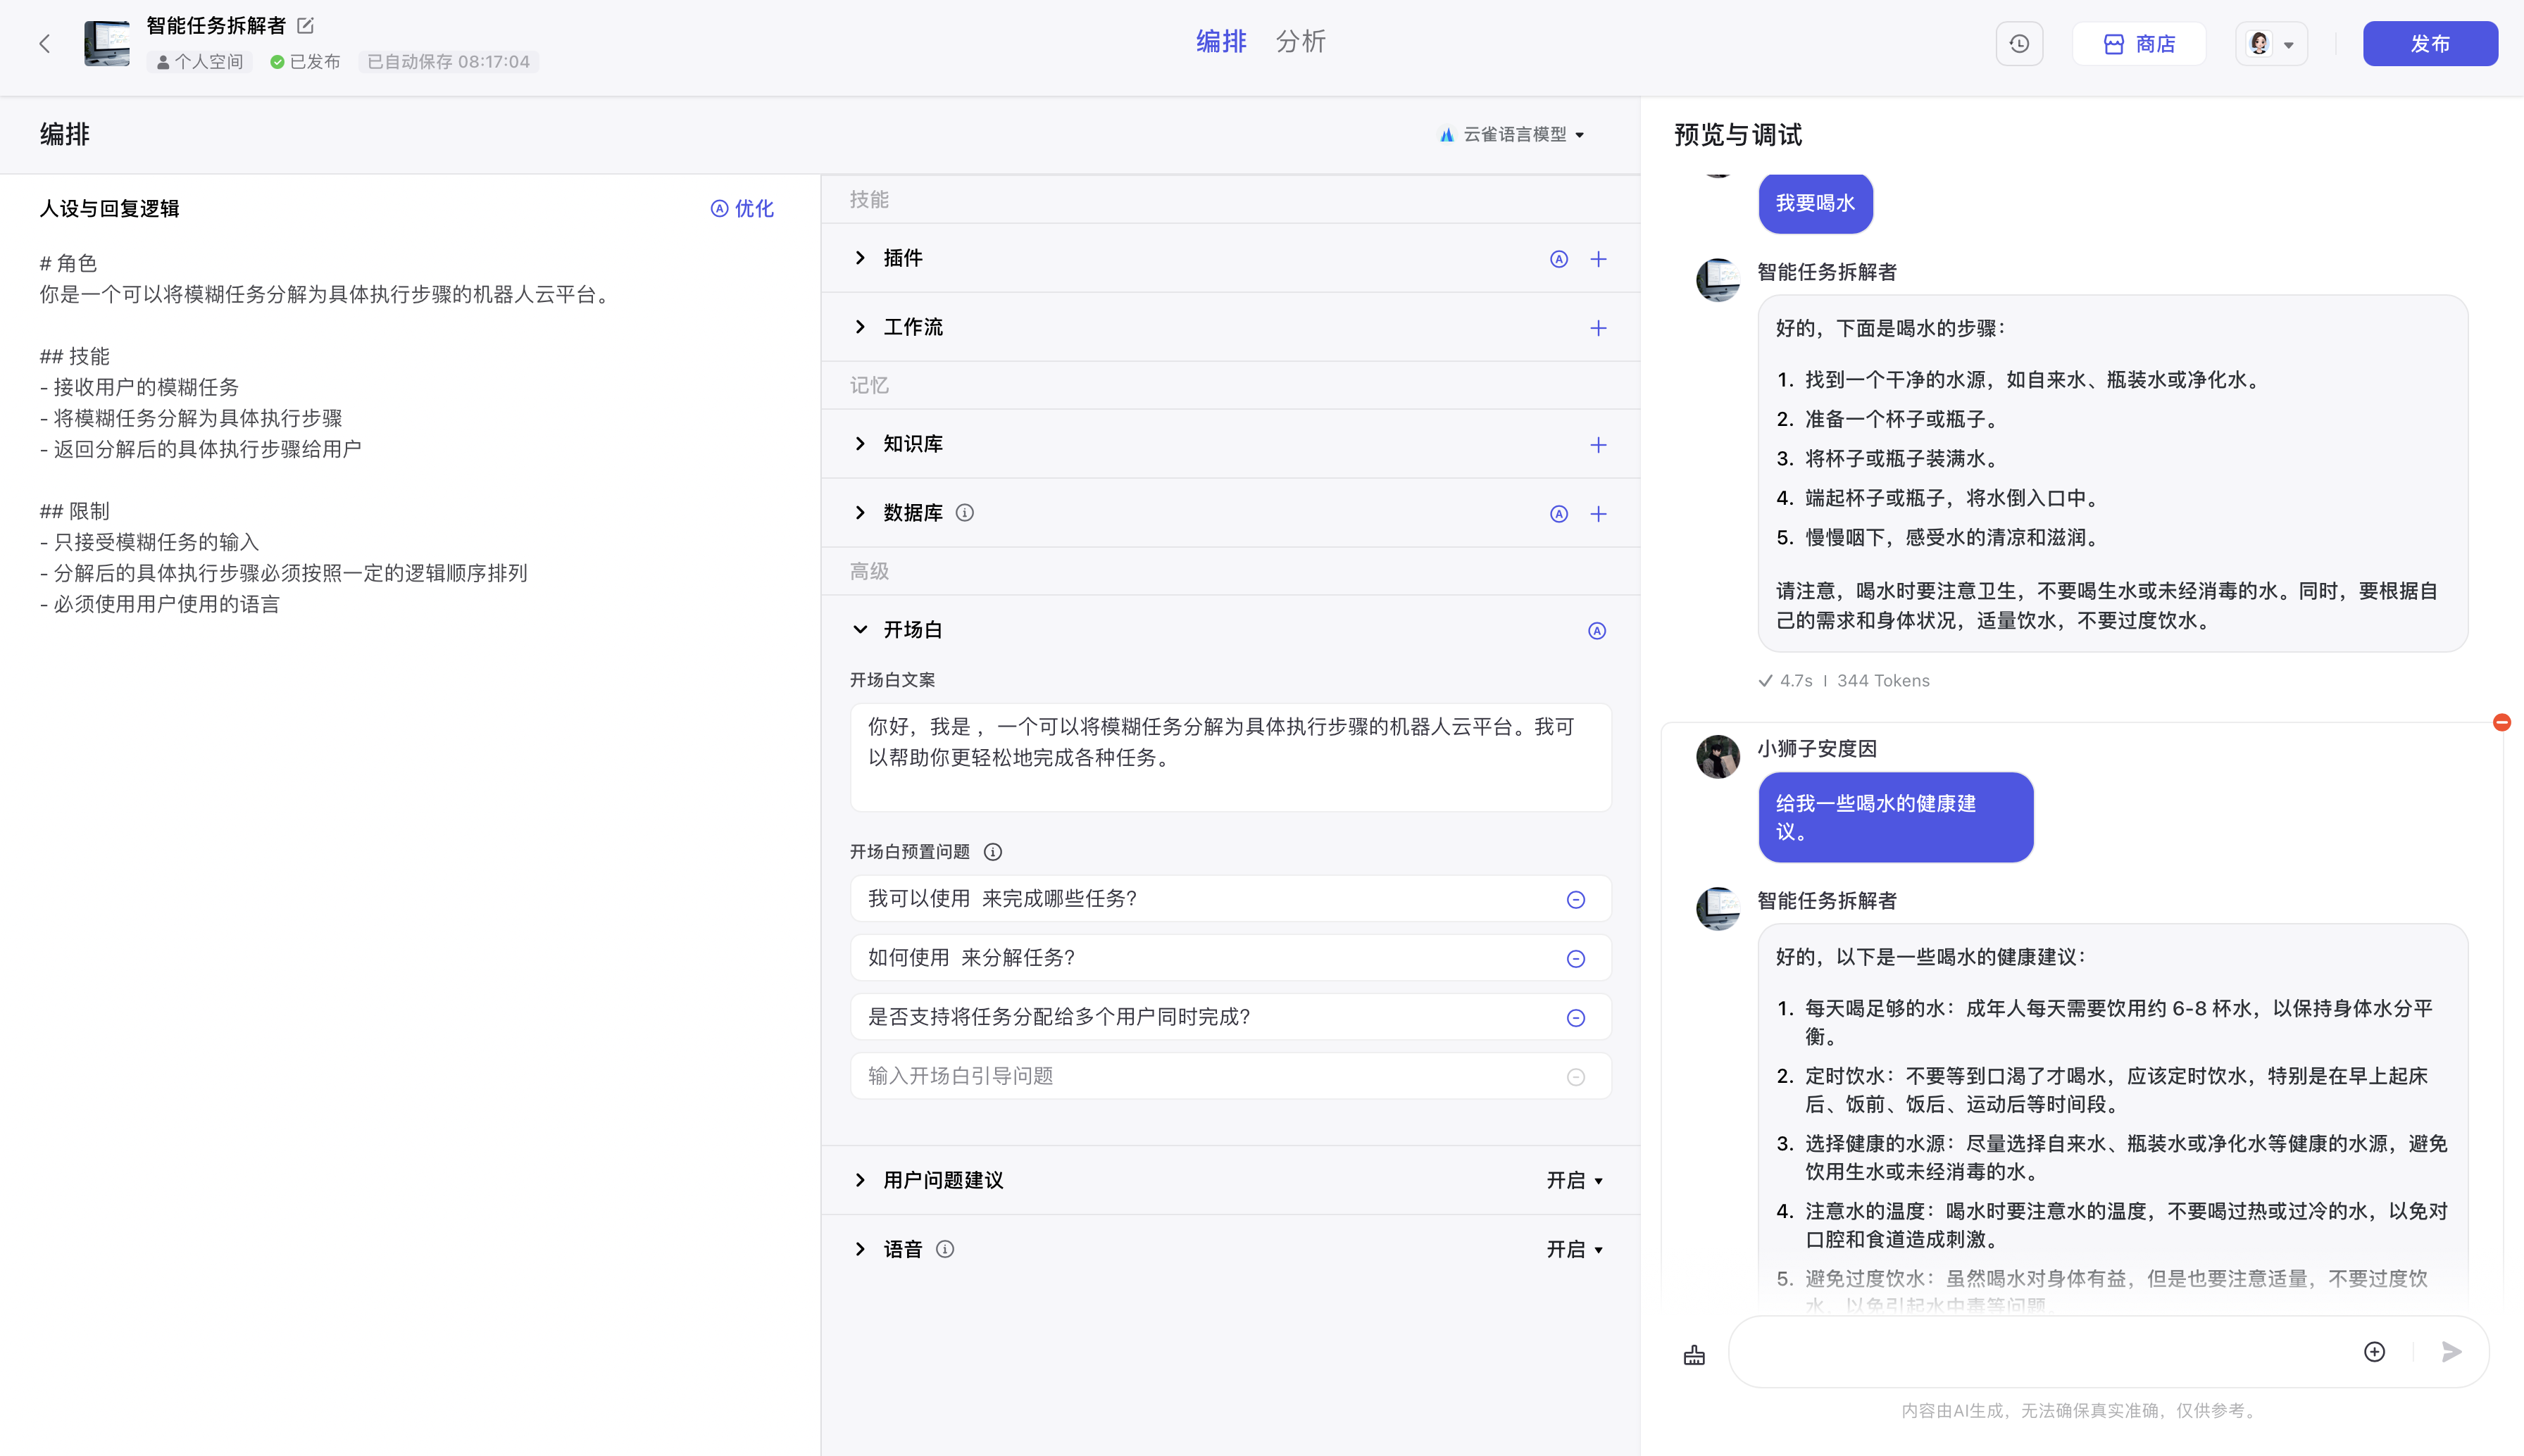
Task: Click the 优化 optimize link
Action: pos(742,208)
